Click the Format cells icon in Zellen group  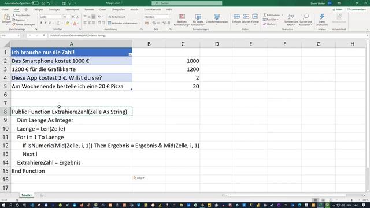point(255,17)
